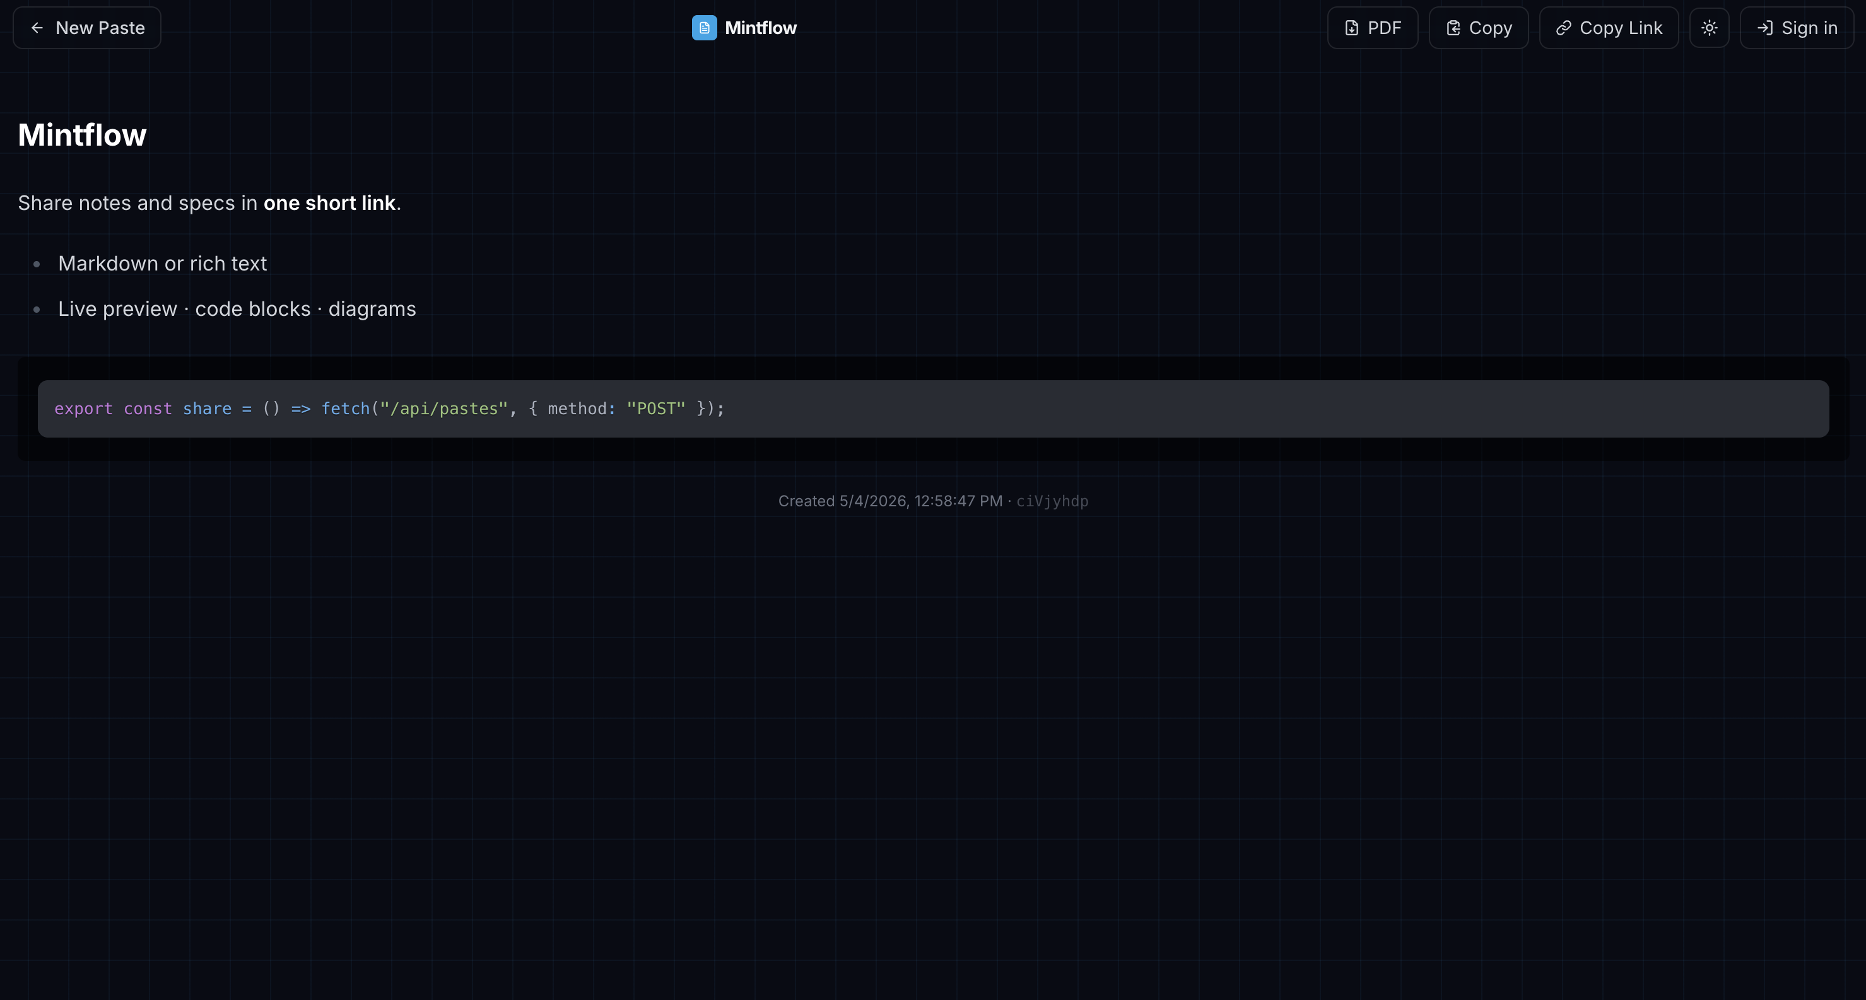Click the New Paste back button
Screen dimensions: 1866x1000
87,28
